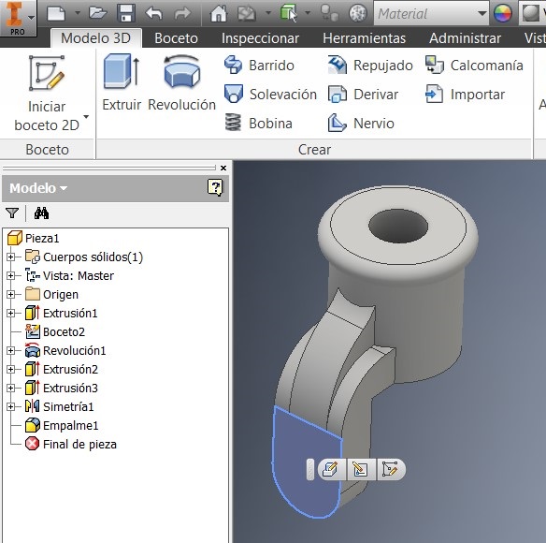This screenshot has height=543, width=546.
Task: Switch to the Boceto ribbon tab
Action: pyautogui.click(x=176, y=38)
